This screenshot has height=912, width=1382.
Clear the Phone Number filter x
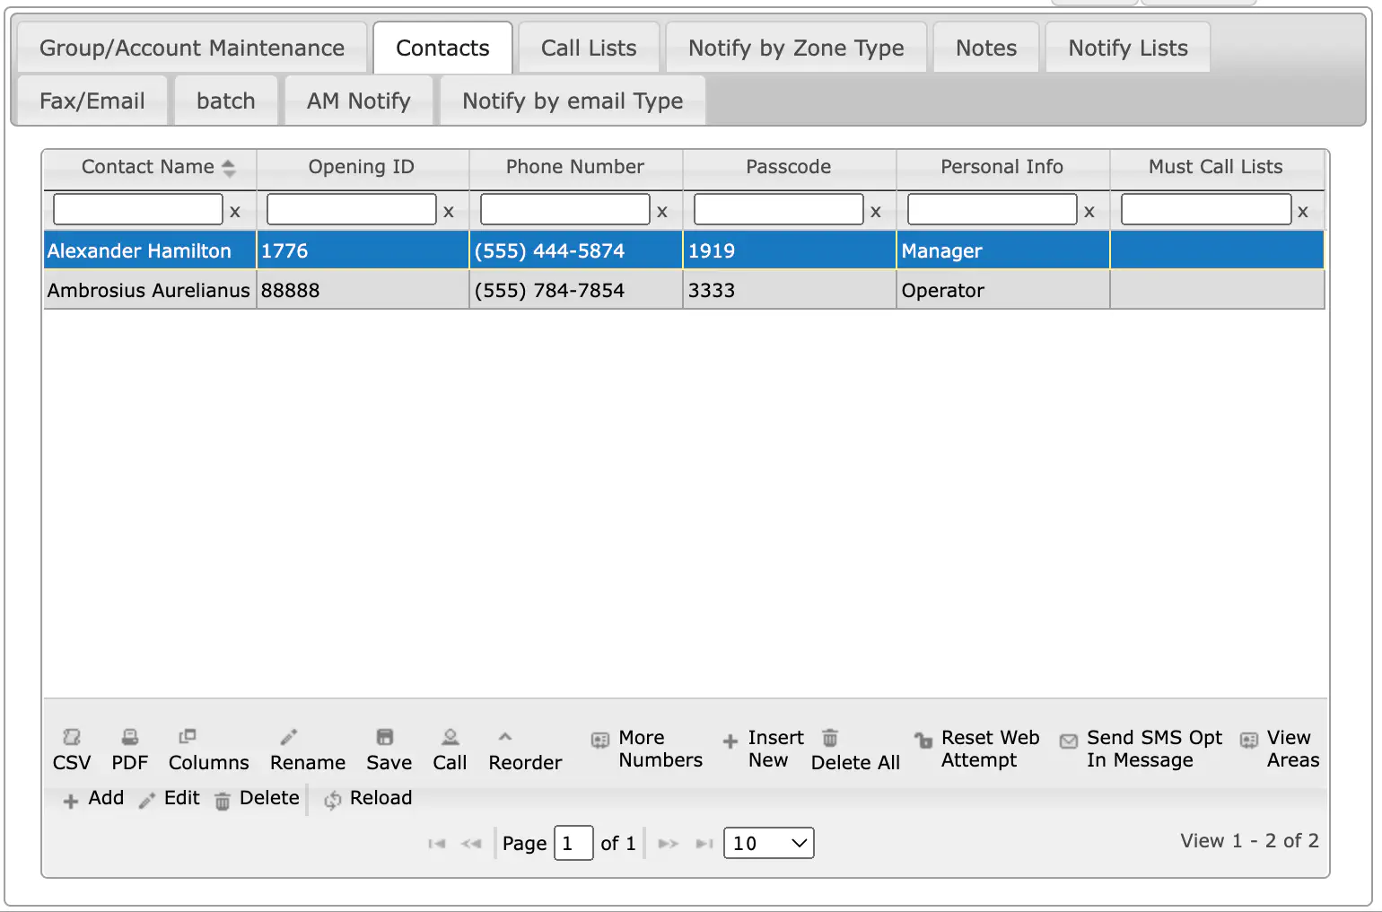pyautogui.click(x=662, y=212)
